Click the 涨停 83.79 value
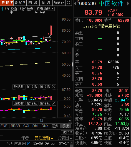The height and width of the screenshot is (147, 131). [x=97, y=119]
